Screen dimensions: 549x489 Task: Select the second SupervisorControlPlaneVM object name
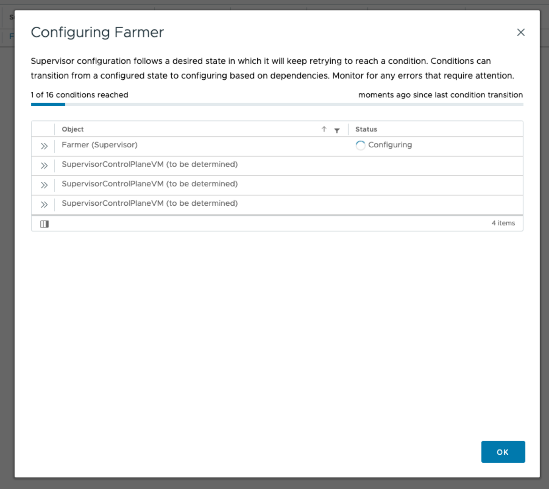[150, 184]
